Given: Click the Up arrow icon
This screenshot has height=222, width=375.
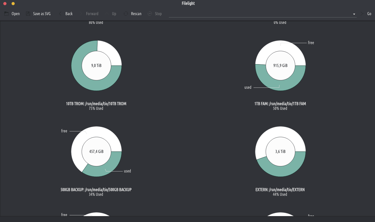Looking at the screenshot, I should pyautogui.click(x=107, y=14).
